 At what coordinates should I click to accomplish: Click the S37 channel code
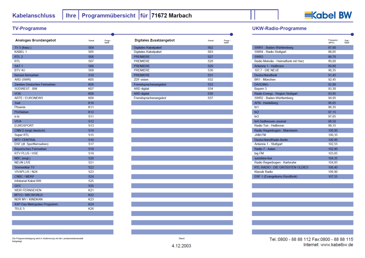[210, 98]
